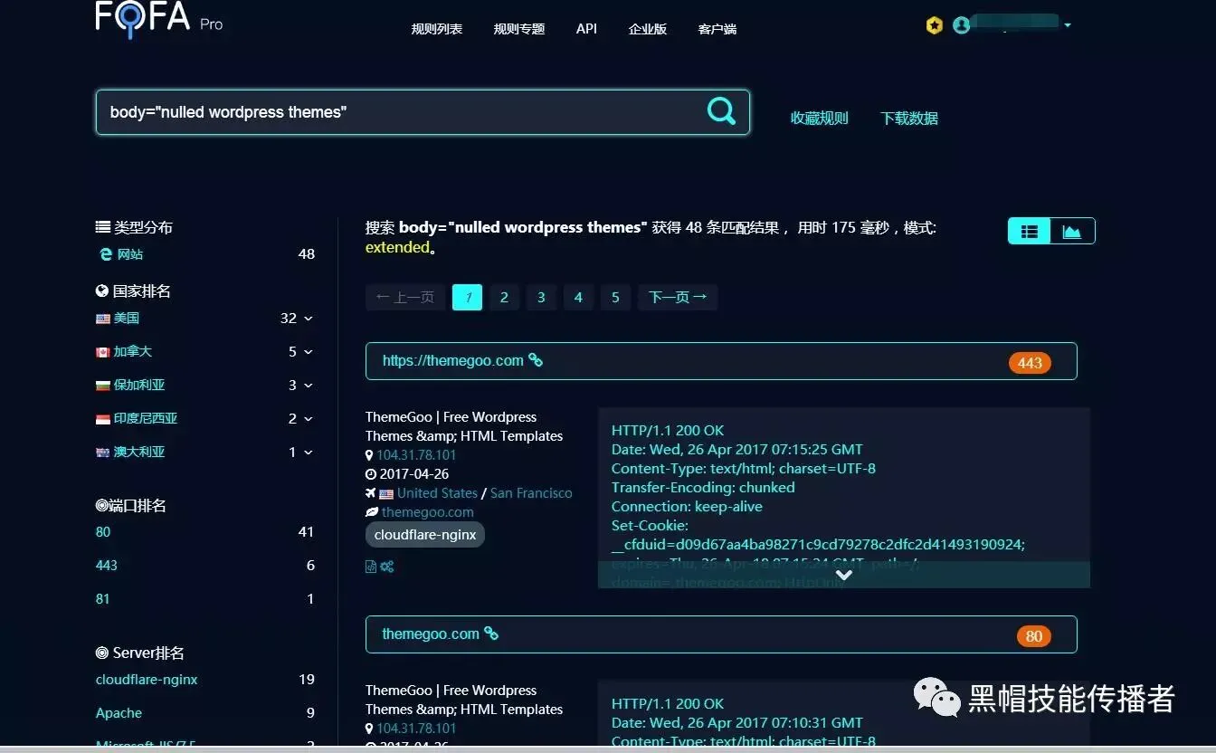This screenshot has width=1216, height=753.
Task: Filter results by country 澳大利亚
Action: point(139,453)
